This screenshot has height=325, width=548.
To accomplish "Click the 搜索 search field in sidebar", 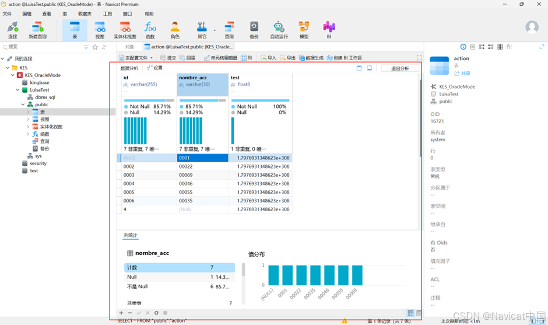I will [x=42, y=47].
